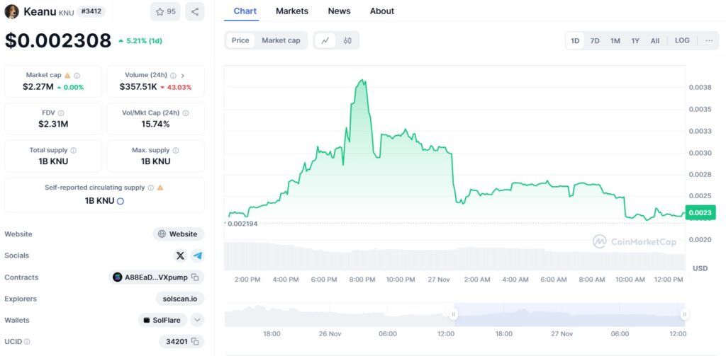This screenshot has height=356, width=726.
Task: Click the 27 Nov label on chart axis
Action: pos(439,280)
